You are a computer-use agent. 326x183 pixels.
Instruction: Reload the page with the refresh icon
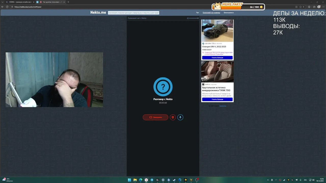click(x=7, y=7)
